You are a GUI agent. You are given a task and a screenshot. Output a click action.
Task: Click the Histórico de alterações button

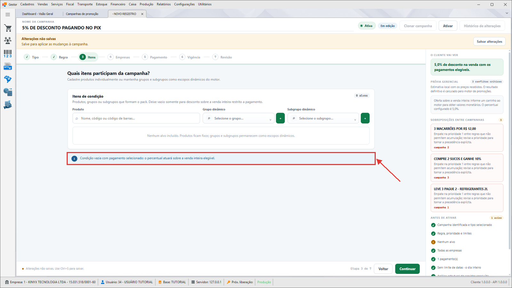coord(482,26)
